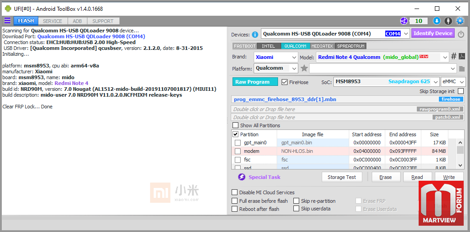This screenshot has width=470, height=232.
Task: Click the Erase button
Action: pos(386,177)
